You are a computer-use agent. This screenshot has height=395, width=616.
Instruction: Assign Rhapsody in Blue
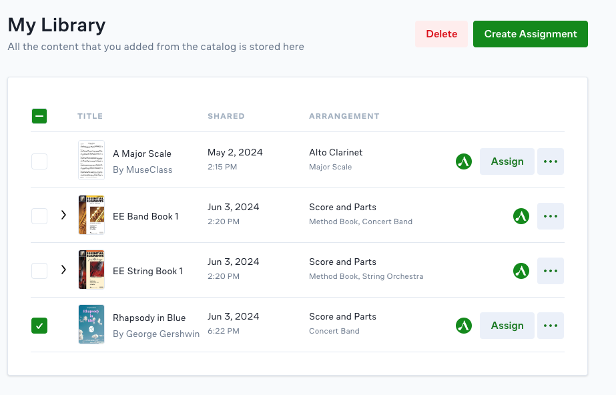coord(507,325)
